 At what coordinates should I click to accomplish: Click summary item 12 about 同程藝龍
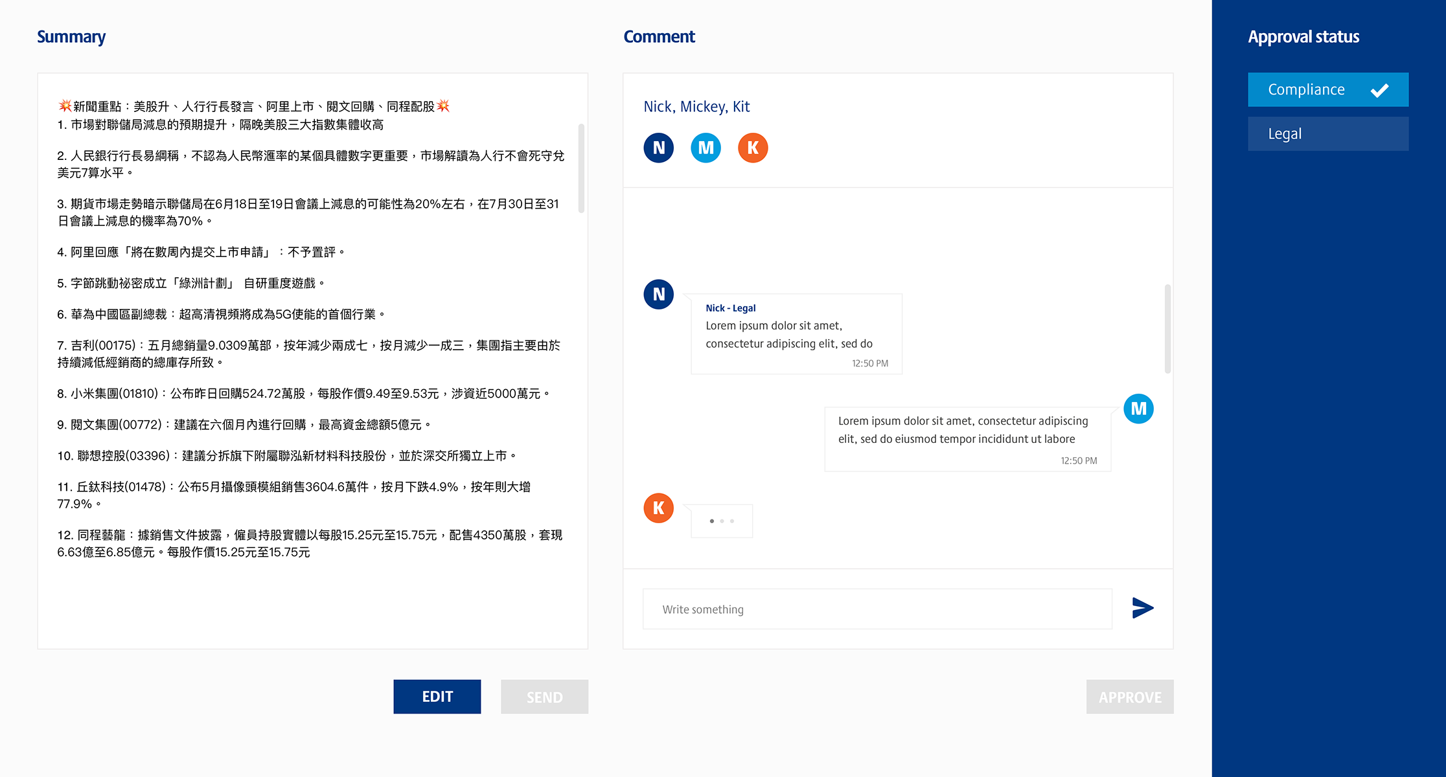click(x=310, y=543)
